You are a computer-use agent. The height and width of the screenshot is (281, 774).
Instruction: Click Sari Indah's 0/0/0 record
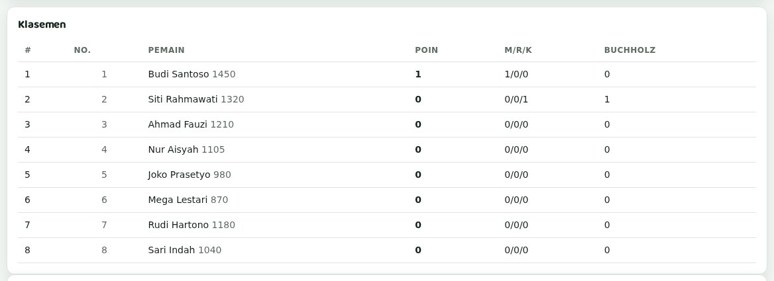(516, 250)
